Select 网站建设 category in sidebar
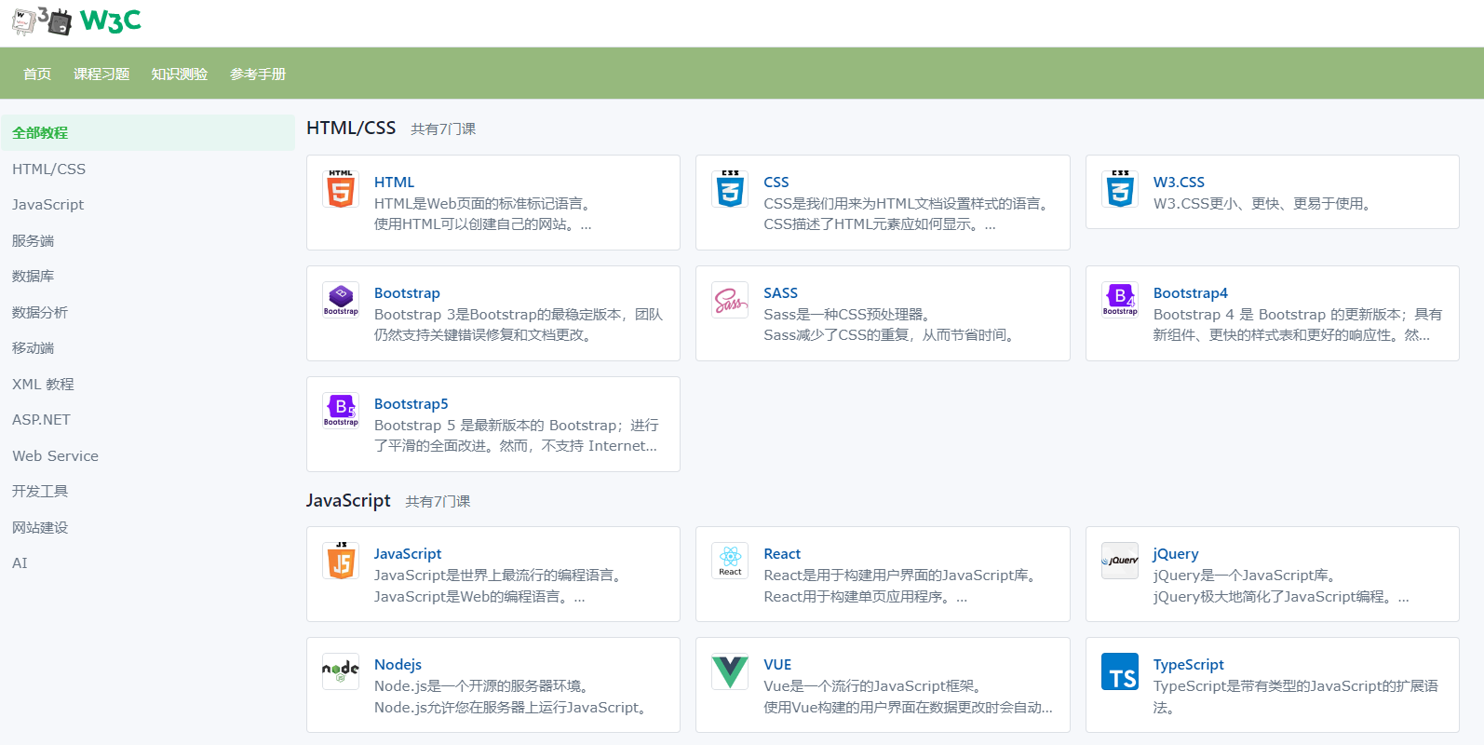 [x=148, y=528]
